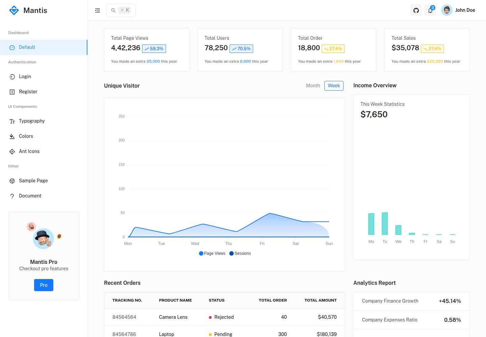The height and width of the screenshot is (337, 486).
Task: Click the blue Pro button
Action: pyautogui.click(x=44, y=285)
